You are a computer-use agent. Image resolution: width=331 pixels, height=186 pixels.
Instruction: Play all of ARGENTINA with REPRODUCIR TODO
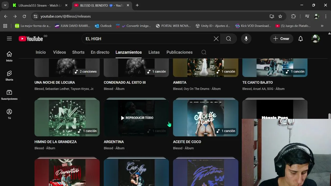tap(137, 118)
